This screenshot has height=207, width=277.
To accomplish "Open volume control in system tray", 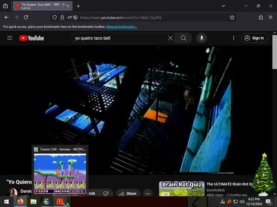I will [x=242, y=202].
